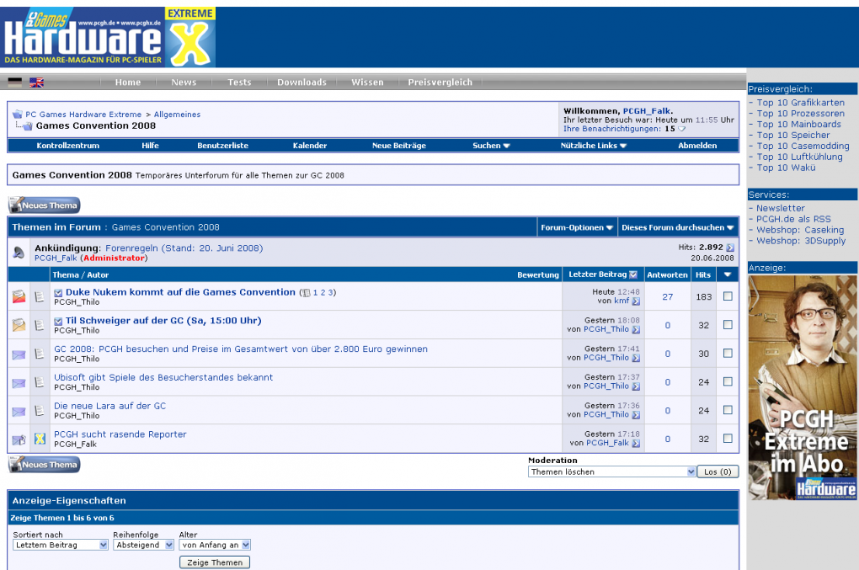Check the PCGH sucht rasende Reporter checkbox

click(x=728, y=439)
